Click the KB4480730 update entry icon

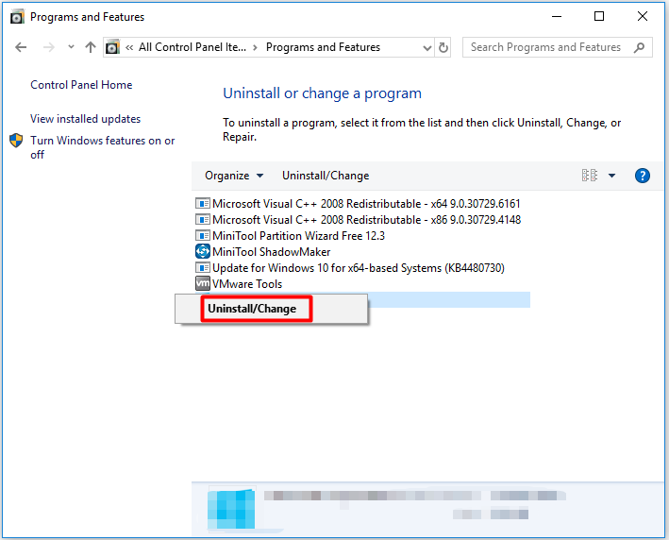click(203, 268)
